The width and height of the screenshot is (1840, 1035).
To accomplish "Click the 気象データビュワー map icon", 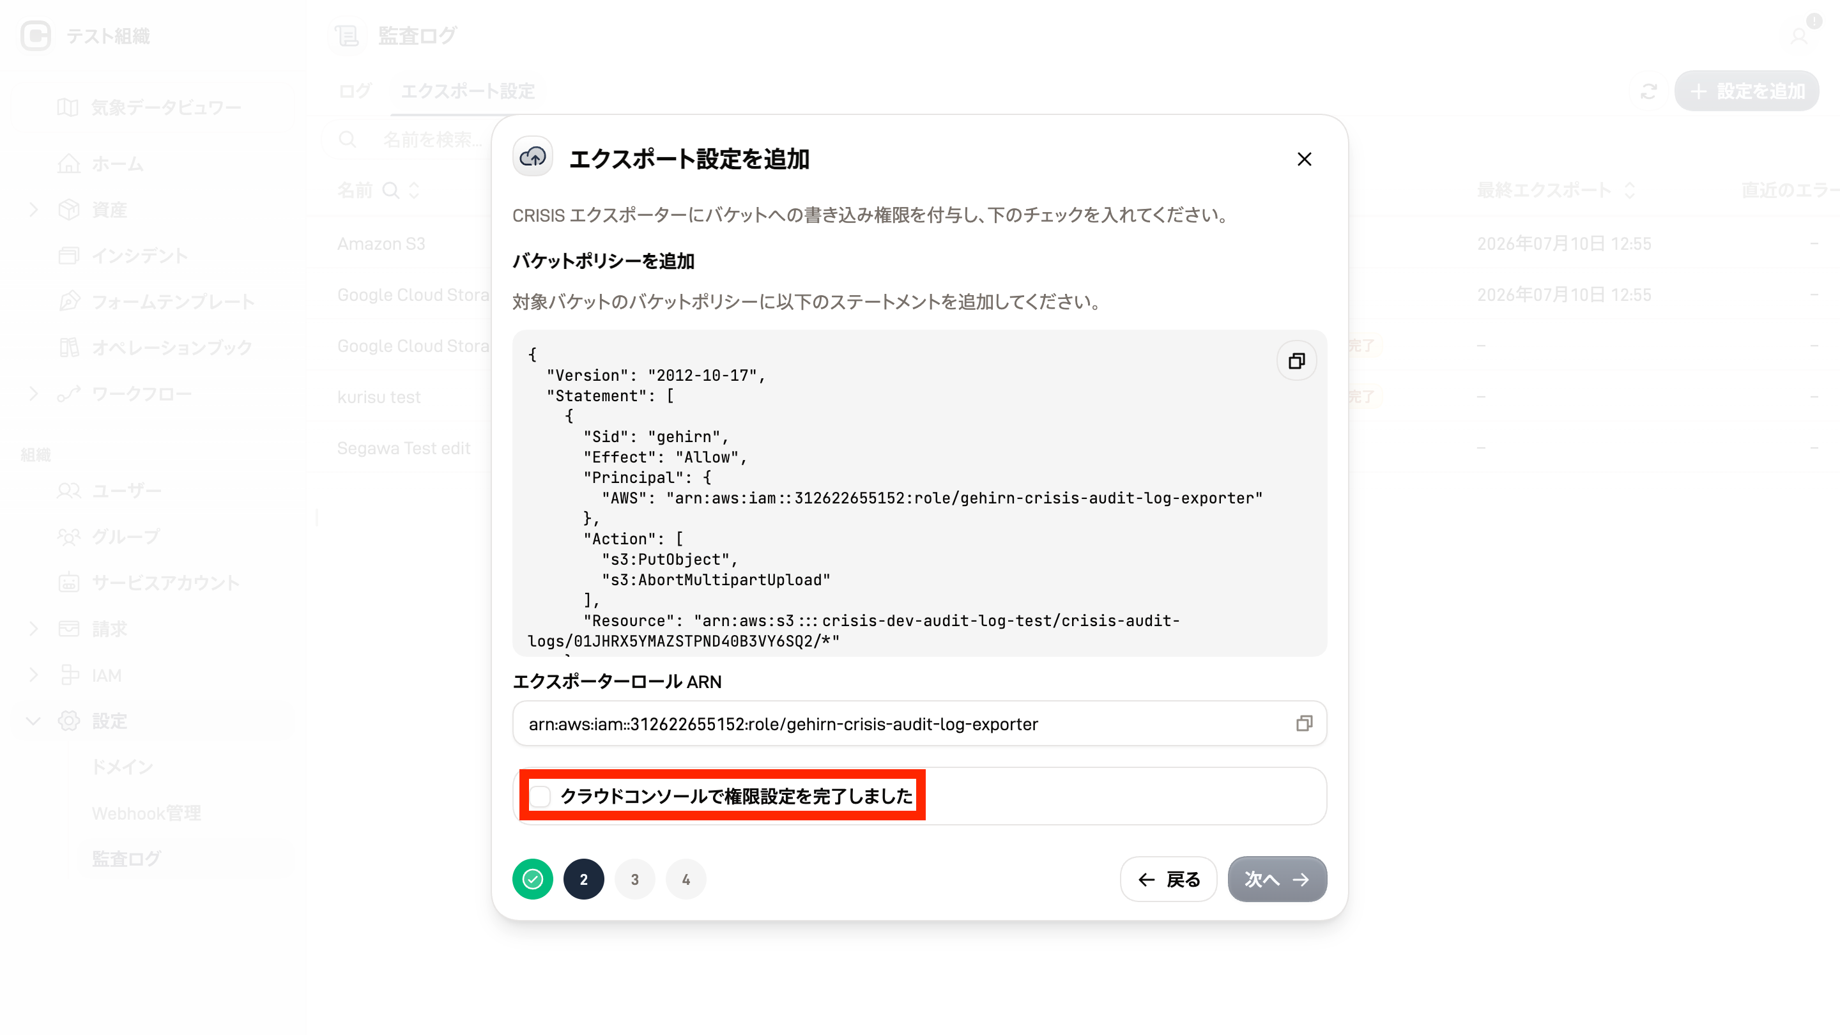I will pos(67,107).
